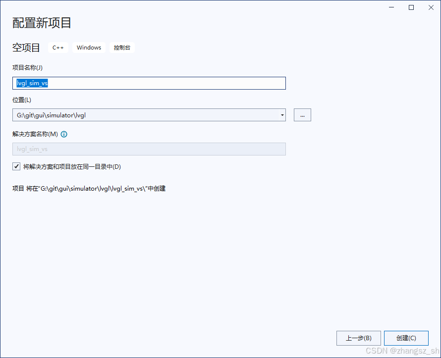Click the disabled solution name field

149,149
